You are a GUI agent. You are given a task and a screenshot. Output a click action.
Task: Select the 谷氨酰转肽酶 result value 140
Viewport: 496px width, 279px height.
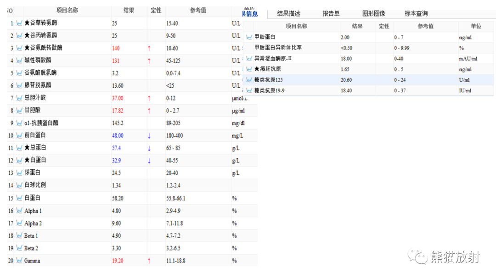click(116, 48)
